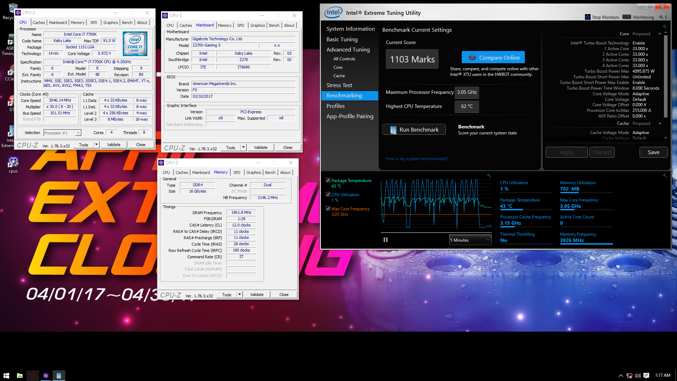Image resolution: width=677 pixels, height=381 pixels.
Task: Show the hidden tray icons chevron
Action: pyautogui.click(x=621, y=376)
